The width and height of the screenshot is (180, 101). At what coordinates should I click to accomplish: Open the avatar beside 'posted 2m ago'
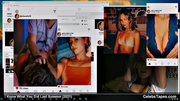click(59, 34)
